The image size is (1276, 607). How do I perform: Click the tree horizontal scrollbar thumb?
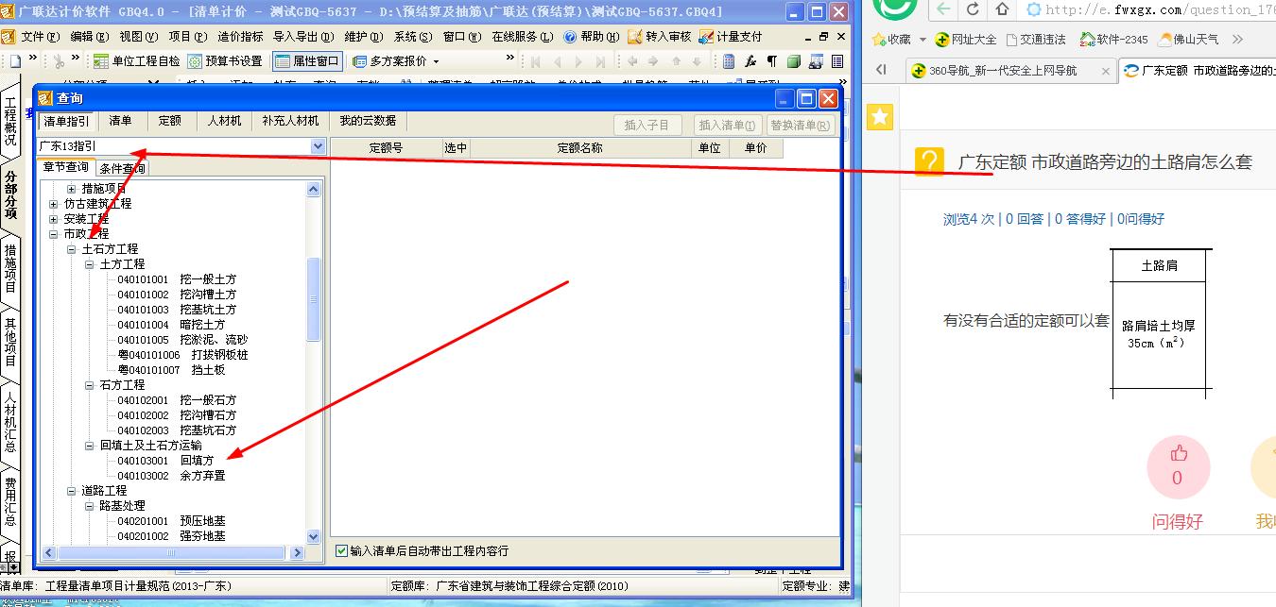point(173,552)
